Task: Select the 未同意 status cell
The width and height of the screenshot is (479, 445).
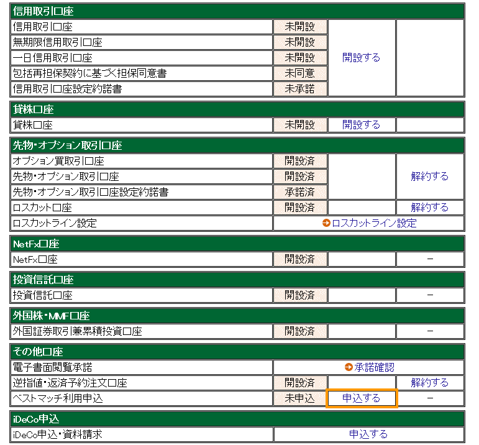Action: click(x=300, y=73)
